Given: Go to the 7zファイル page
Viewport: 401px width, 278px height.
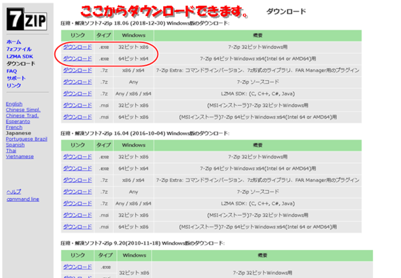Looking at the screenshot, I should [x=19, y=49].
